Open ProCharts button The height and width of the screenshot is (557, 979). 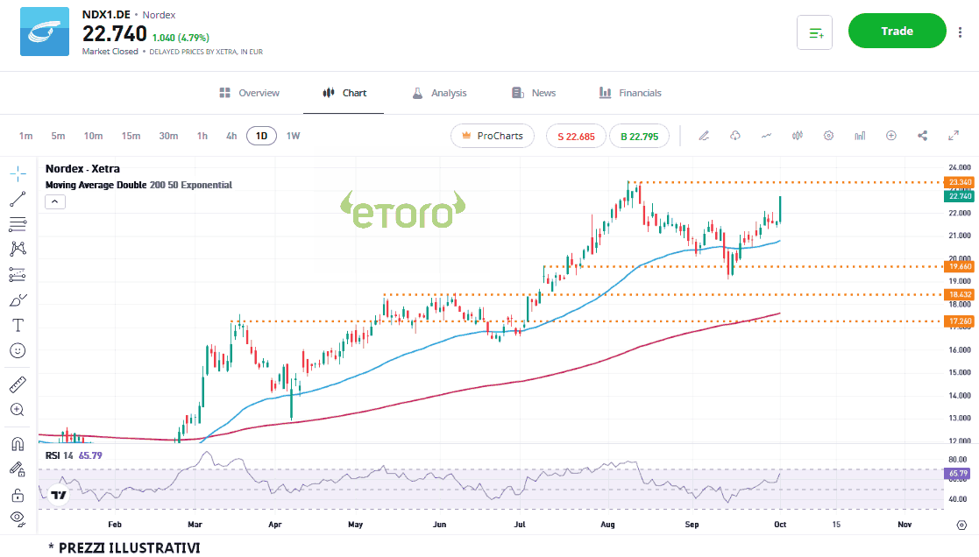pyautogui.click(x=492, y=136)
